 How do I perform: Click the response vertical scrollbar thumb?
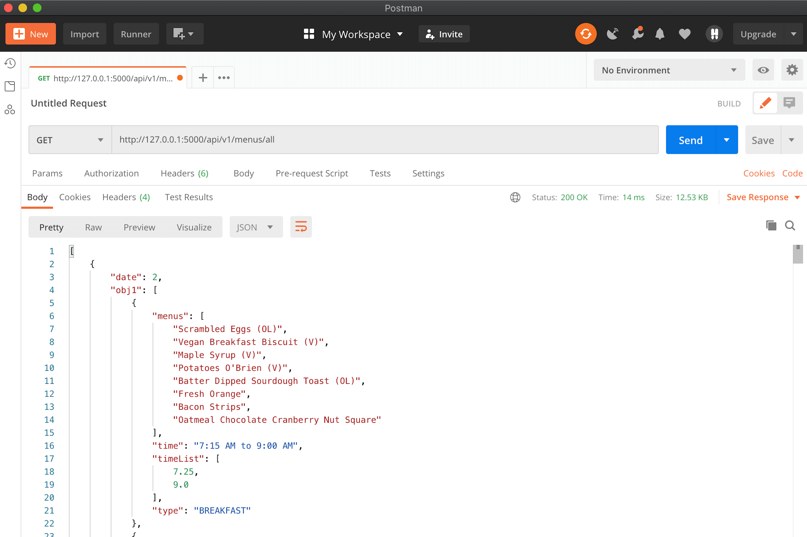pyautogui.click(x=798, y=254)
